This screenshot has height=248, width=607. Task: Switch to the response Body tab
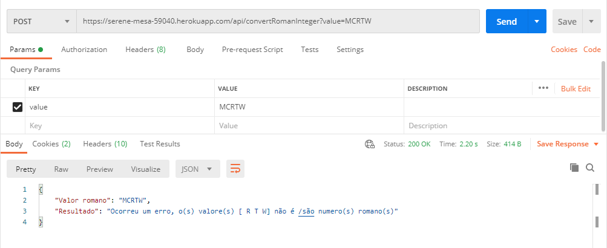(x=14, y=144)
